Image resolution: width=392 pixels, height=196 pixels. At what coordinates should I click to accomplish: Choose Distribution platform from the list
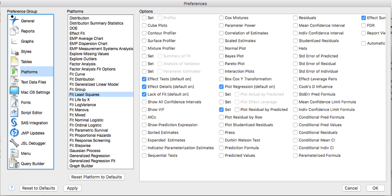pos(79,18)
